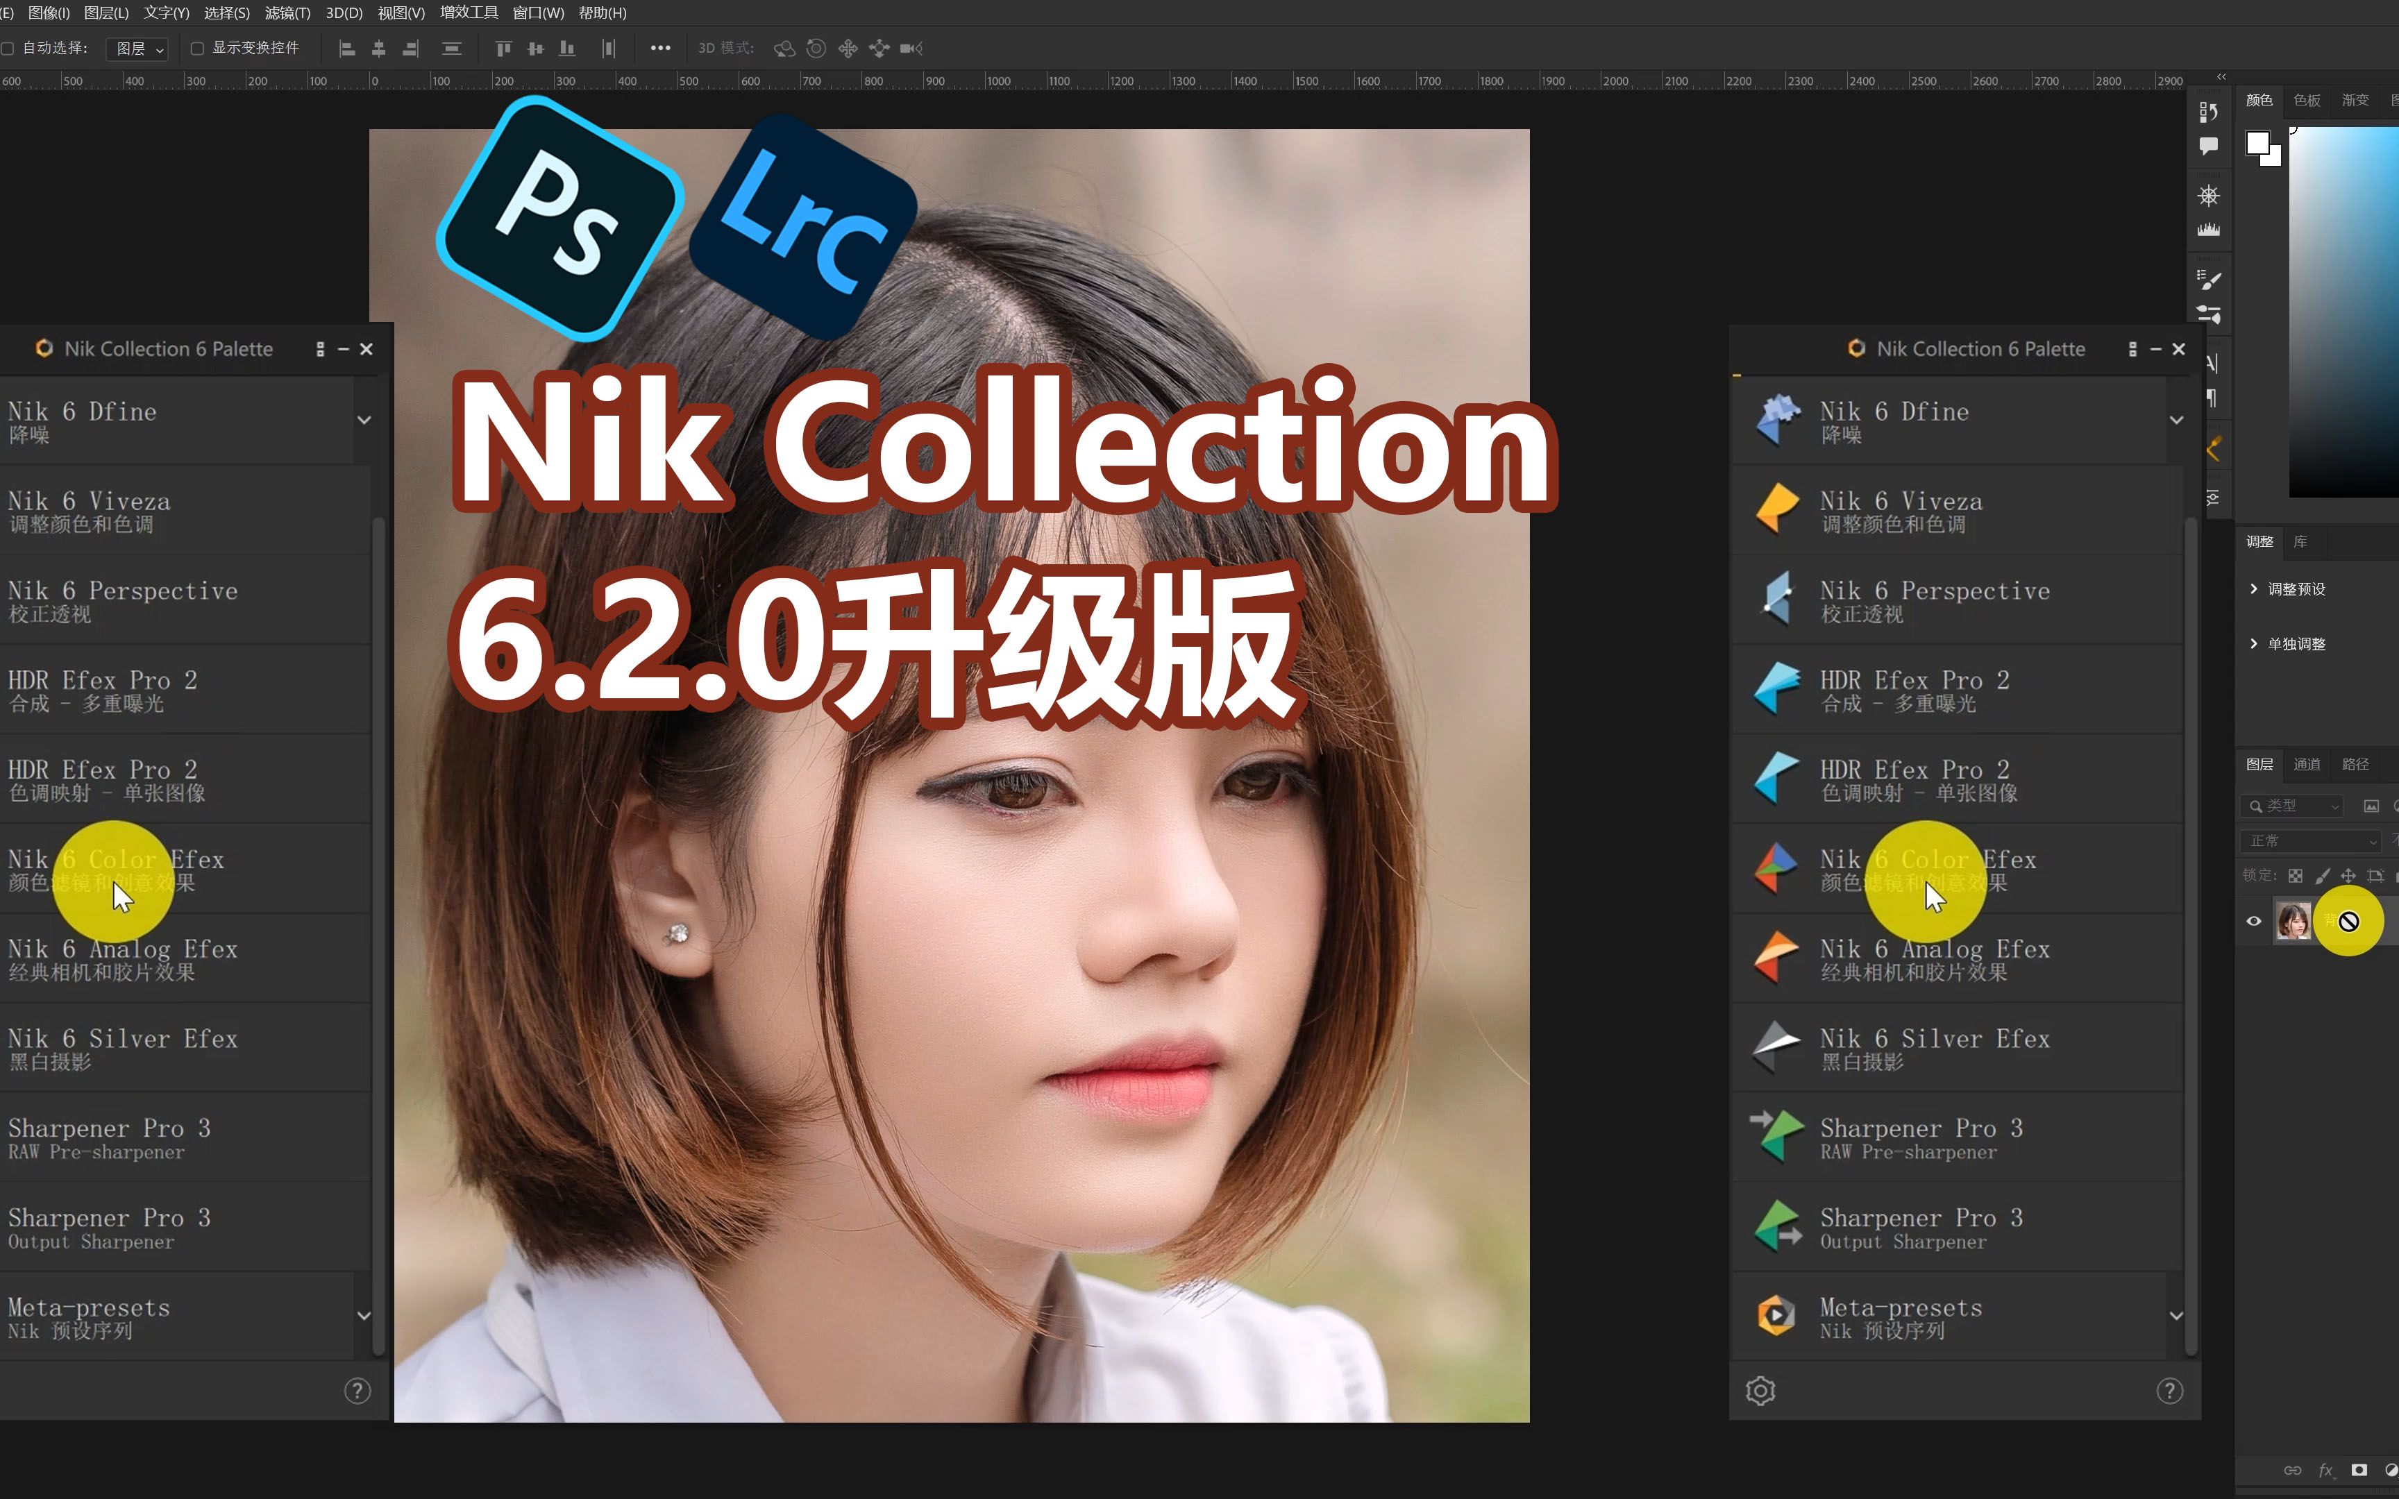Open the Histogram panel icon
The image size is (2399, 1499).
tap(2211, 230)
